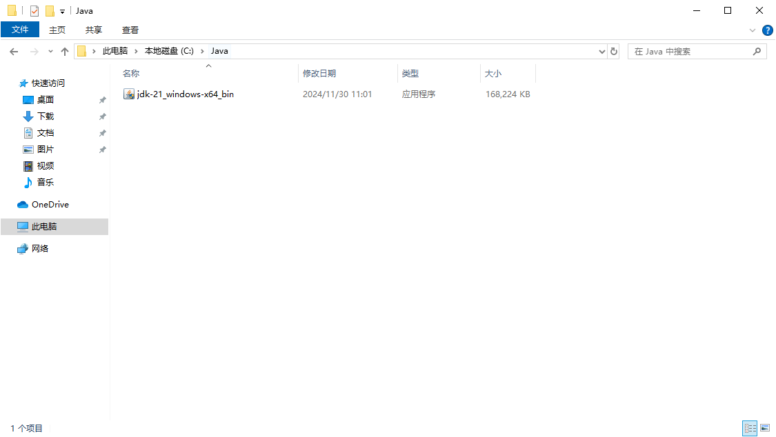Click the properties quick access icon
This screenshot has width=776, height=437.
pyautogui.click(x=34, y=10)
